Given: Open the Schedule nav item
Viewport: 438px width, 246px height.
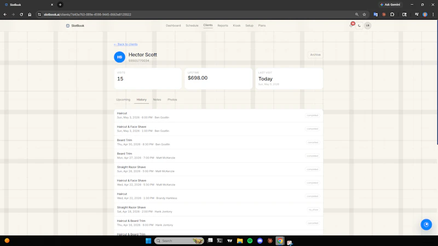Looking at the screenshot, I should click(192, 26).
